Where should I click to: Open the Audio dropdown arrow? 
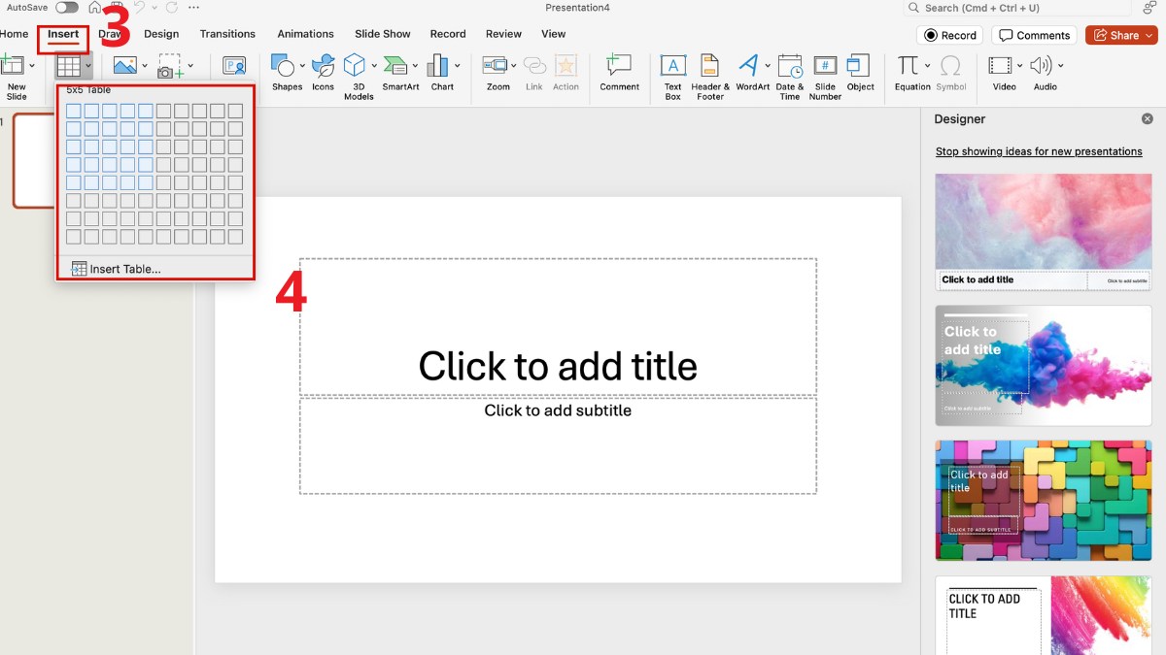click(x=1060, y=66)
